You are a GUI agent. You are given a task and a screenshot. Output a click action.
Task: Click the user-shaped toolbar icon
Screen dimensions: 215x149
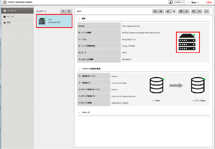[187, 11]
